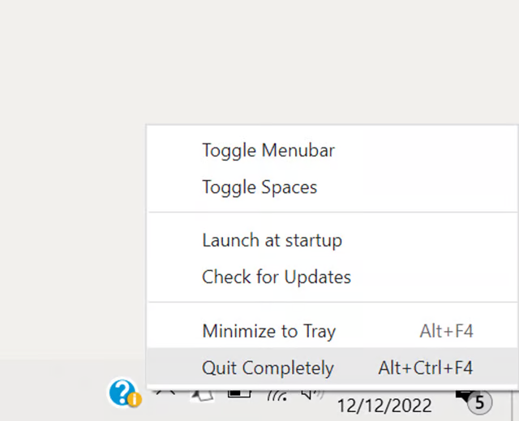Click Check for Updates
The height and width of the screenshot is (421, 519).
tap(277, 277)
